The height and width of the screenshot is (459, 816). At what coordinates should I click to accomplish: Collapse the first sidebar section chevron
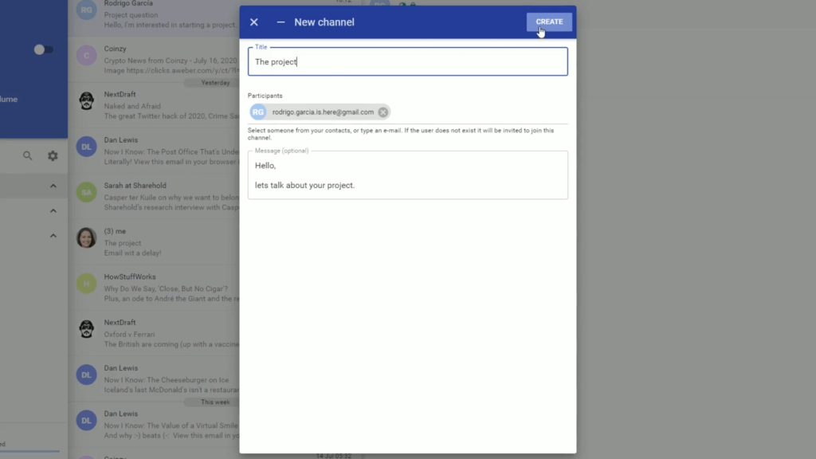[x=53, y=186]
